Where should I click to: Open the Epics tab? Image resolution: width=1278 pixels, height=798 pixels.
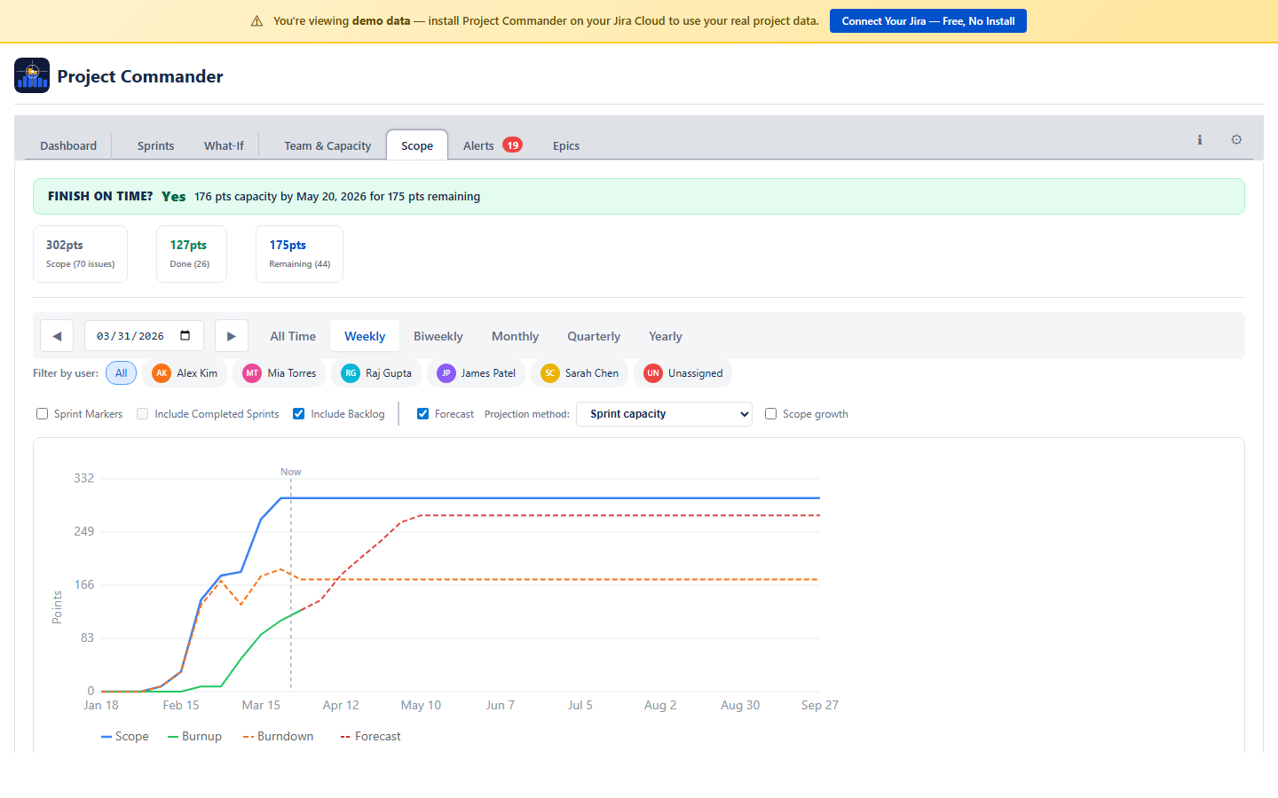point(565,145)
